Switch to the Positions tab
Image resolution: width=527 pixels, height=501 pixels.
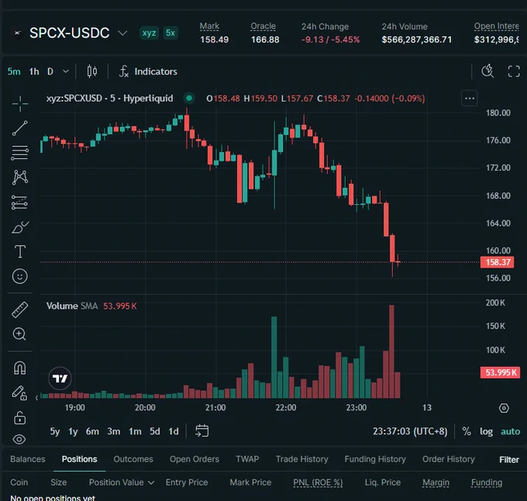coord(79,459)
